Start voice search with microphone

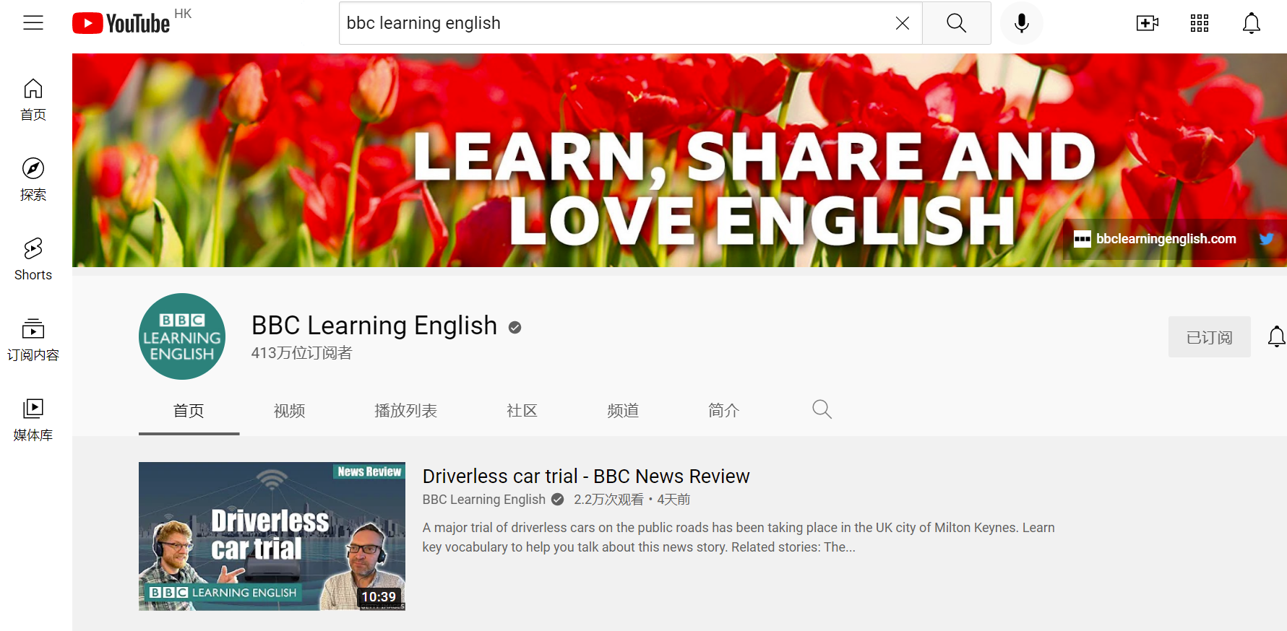[1022, 23]
